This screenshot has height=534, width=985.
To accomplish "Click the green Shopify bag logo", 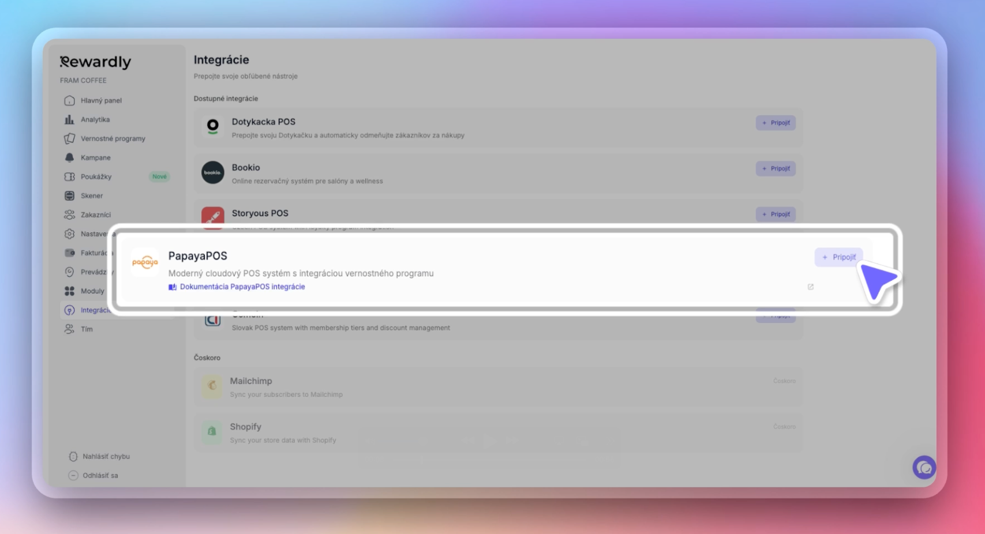I will [x=212, y=431].
